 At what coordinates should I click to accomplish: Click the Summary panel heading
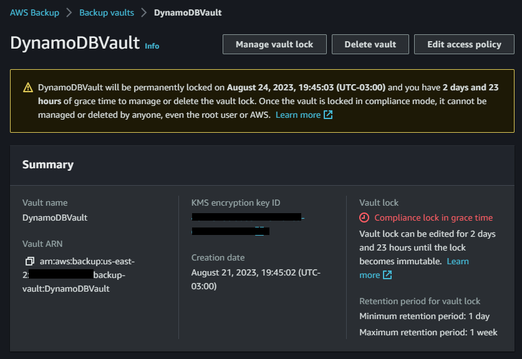[48, 165]
